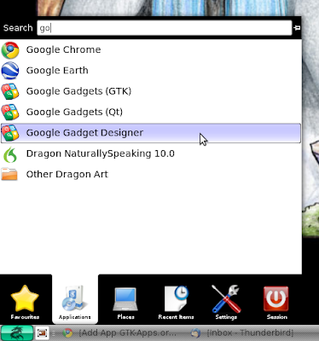Screen dimensions: 319x341
Task: Open Google Gadget Designer entry
Action: pyautogui.click(x=151, y=133)
